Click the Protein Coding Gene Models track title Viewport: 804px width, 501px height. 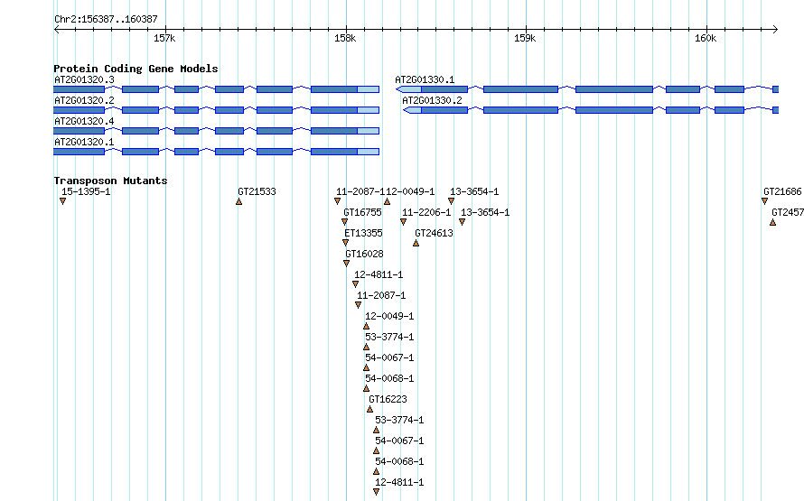[136, 69]
